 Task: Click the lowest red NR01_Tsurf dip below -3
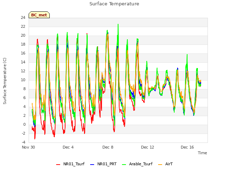coord(35,139)
